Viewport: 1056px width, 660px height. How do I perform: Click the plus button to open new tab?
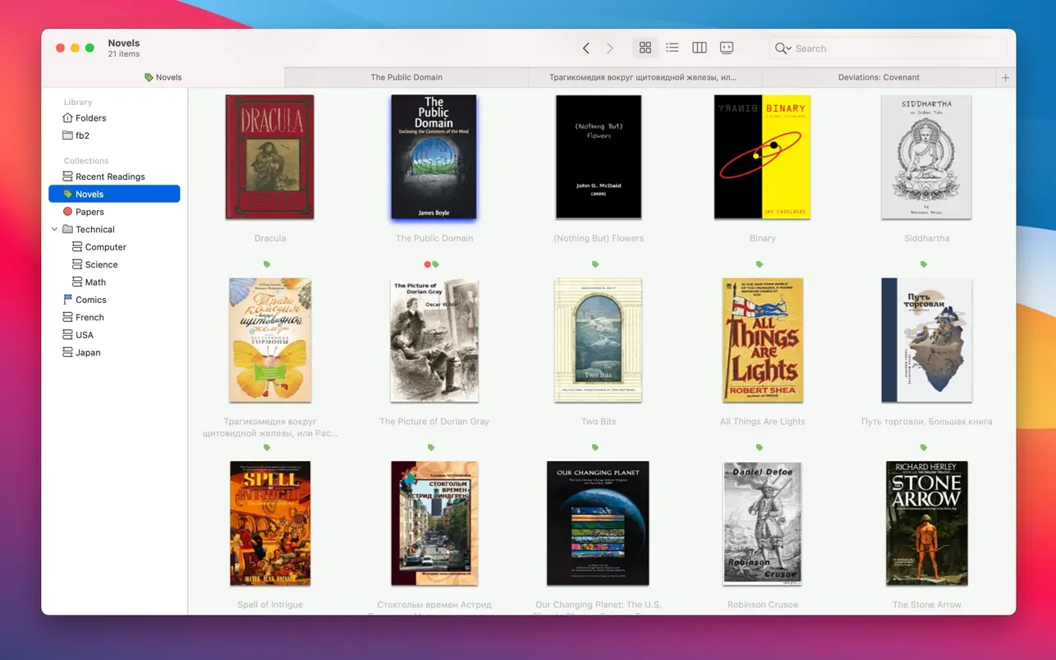(1005, 76)
